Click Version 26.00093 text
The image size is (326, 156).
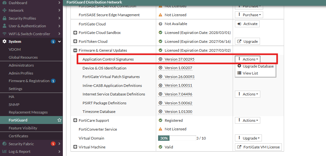[179, 77]
